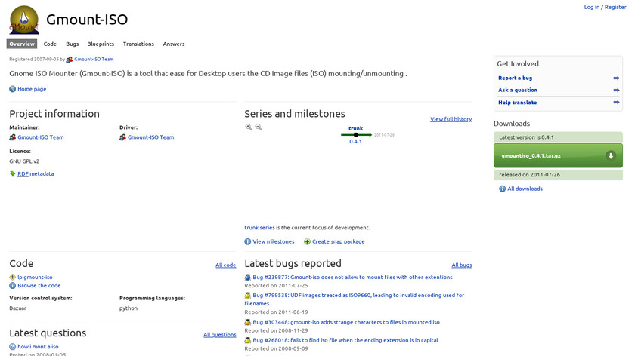Click Log in / Register link

pos(605,7)
